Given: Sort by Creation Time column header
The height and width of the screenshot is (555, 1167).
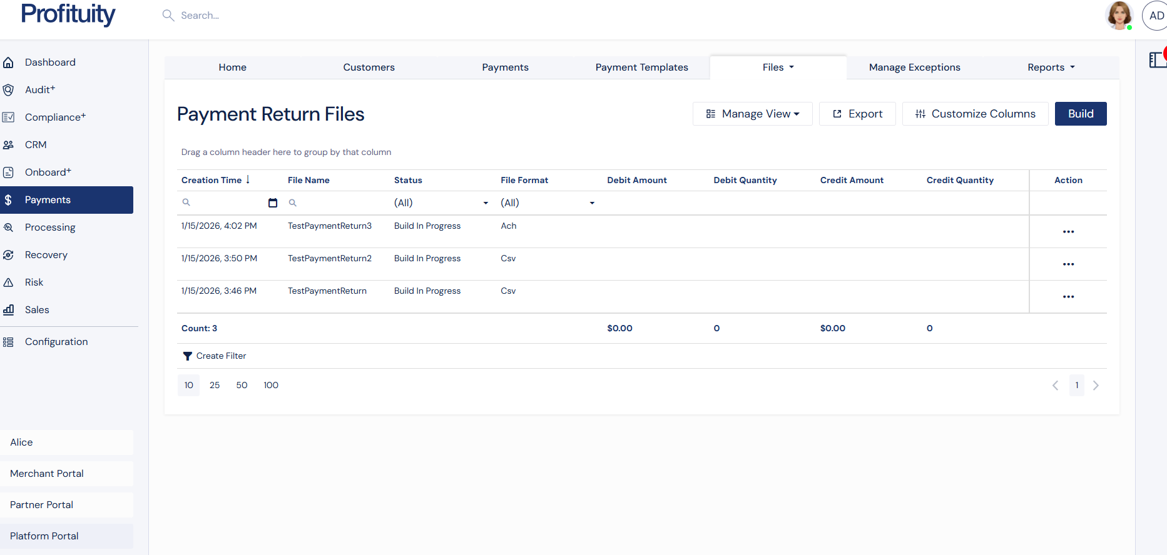Looking at the screenshot, I should click(x=211, y=180).
